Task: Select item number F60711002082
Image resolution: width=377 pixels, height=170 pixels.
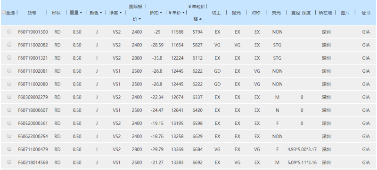Action: pyautogui.click(x=33, y=45)
